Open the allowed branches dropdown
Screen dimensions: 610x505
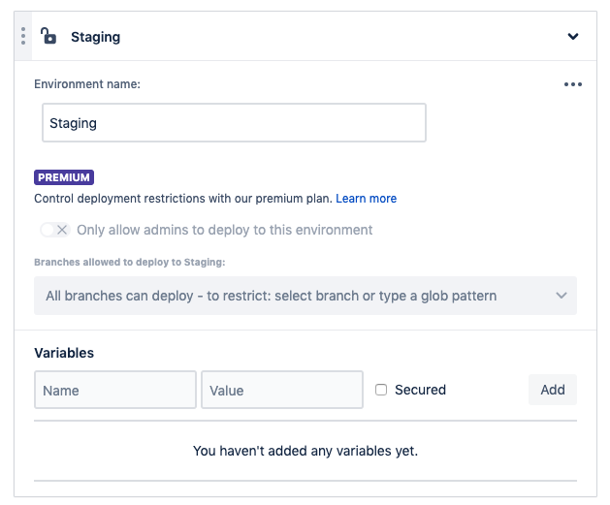coord(291,296)
